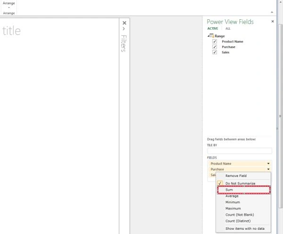Select the Product Name field label

(233, 42)
